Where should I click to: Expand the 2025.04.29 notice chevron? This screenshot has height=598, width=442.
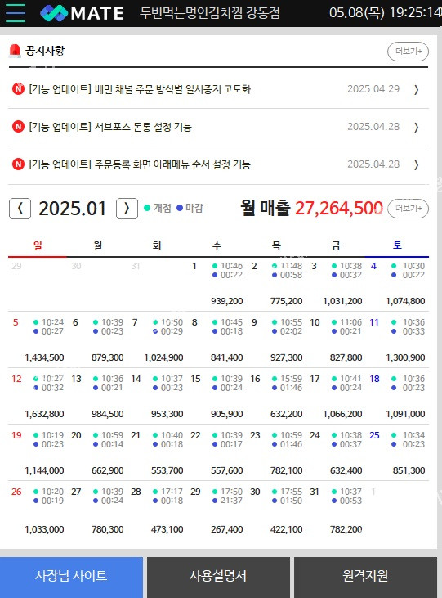(417, 90)
